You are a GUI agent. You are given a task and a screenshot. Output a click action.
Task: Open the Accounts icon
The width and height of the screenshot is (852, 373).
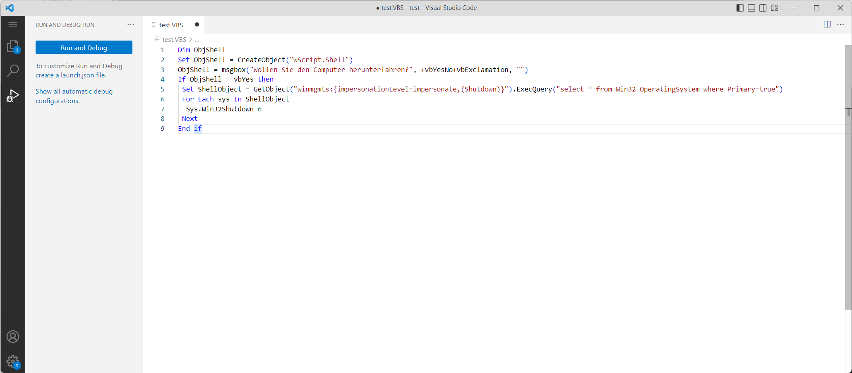coord(13,337)
